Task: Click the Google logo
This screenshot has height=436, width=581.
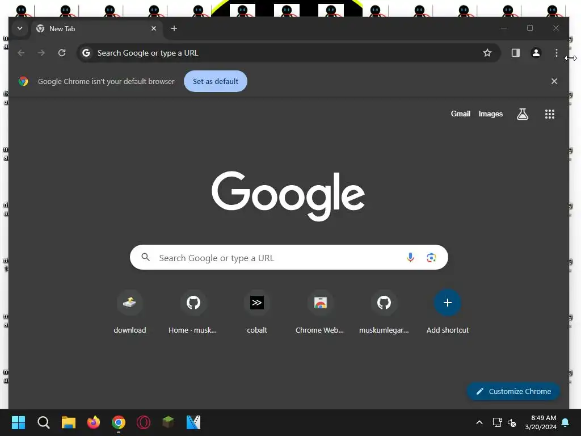Action: pos(288,195)
